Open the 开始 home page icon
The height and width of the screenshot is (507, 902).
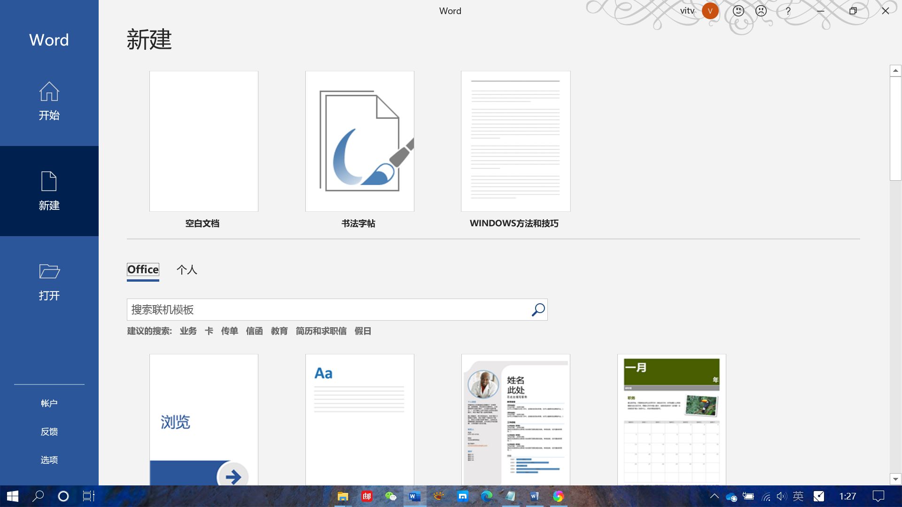(x=49, y=92)
